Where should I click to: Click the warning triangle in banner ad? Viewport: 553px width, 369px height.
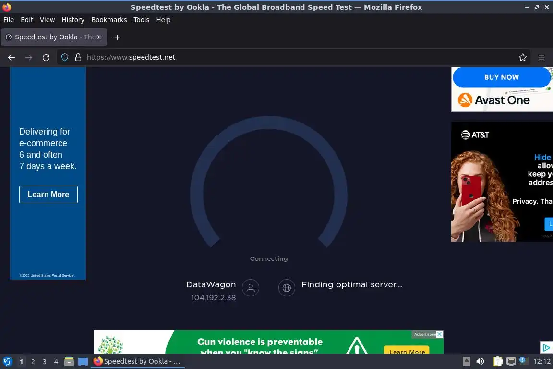pos(357,345)
